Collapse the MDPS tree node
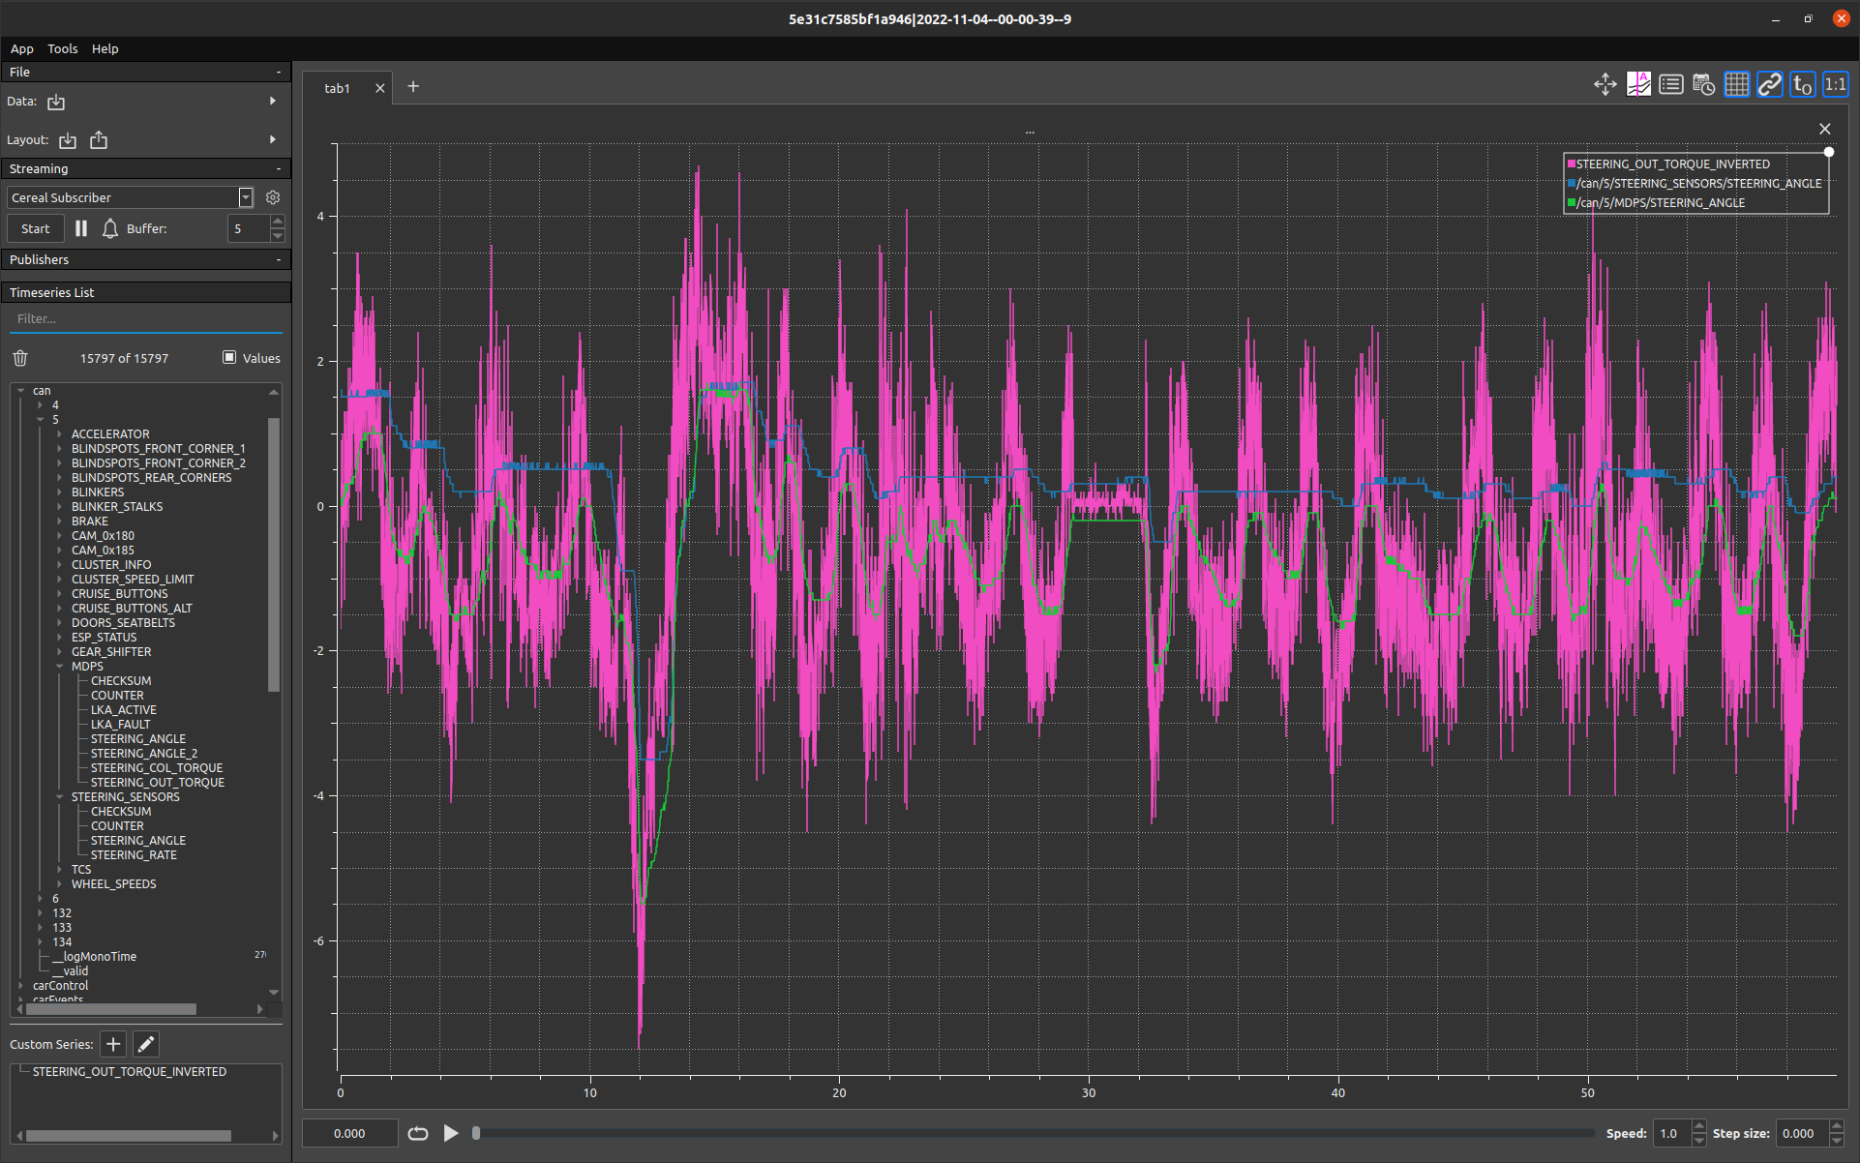The width and height of the screenshot is (1860, 1163). pyautogui.click(x=60, y=666)
